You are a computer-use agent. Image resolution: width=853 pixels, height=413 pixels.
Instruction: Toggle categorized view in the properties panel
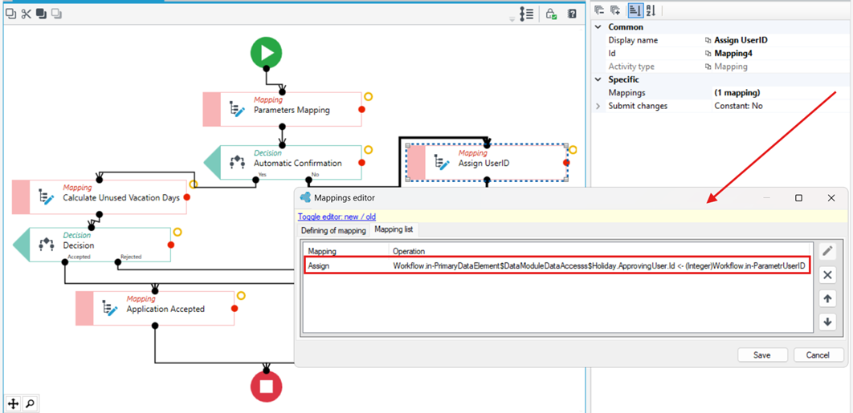635,10
